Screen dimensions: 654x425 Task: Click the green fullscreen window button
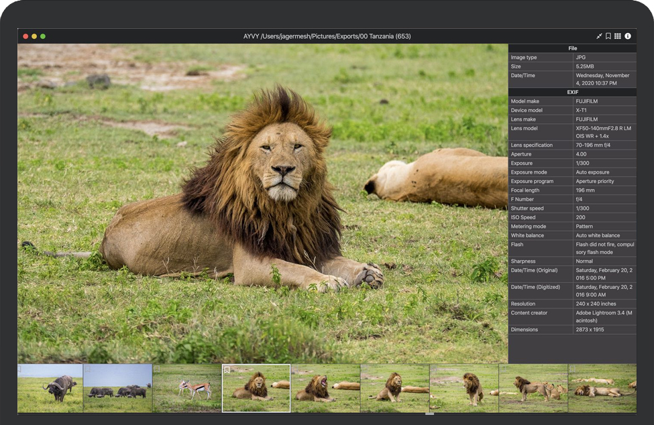43,36
